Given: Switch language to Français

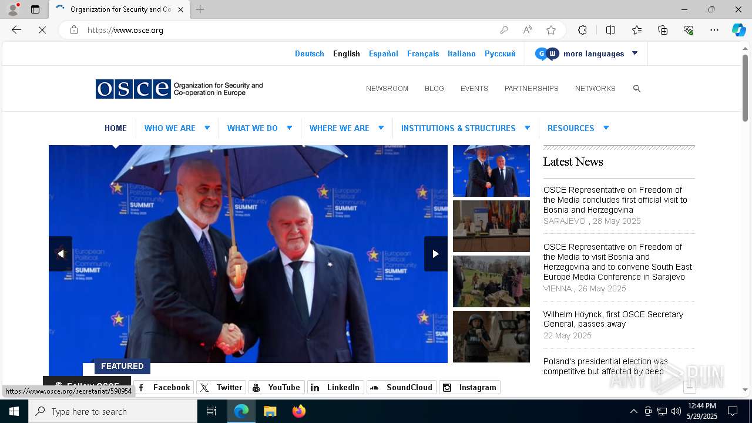Looking at the screenshot, I should click(423, 53).
